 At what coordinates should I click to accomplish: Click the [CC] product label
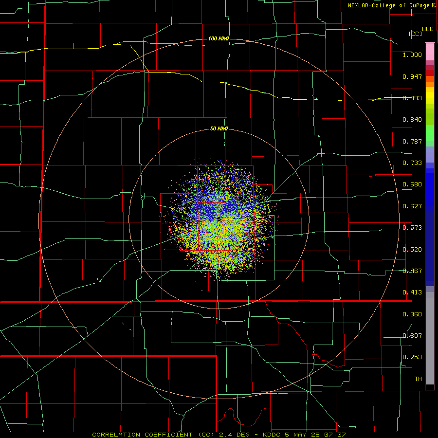tap(416, 34)
